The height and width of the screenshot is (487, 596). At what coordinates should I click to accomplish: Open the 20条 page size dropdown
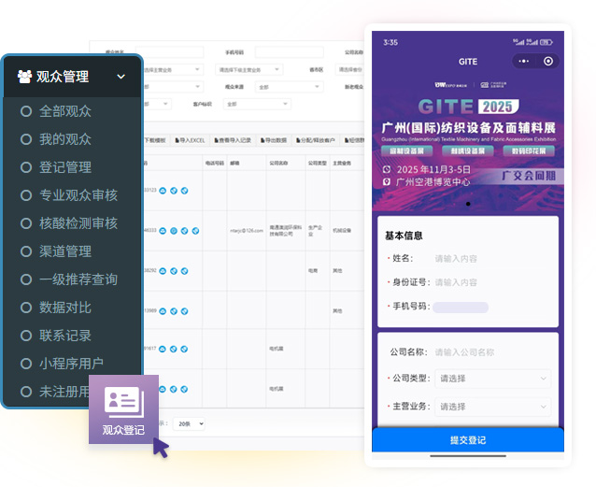point(189,423)
